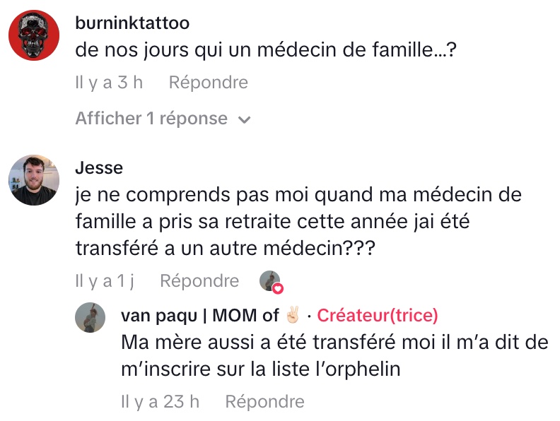The image size is (560, 421).
Task: Click the down chevron beside Afficher 1 réponse
Action: pos(245,119)
